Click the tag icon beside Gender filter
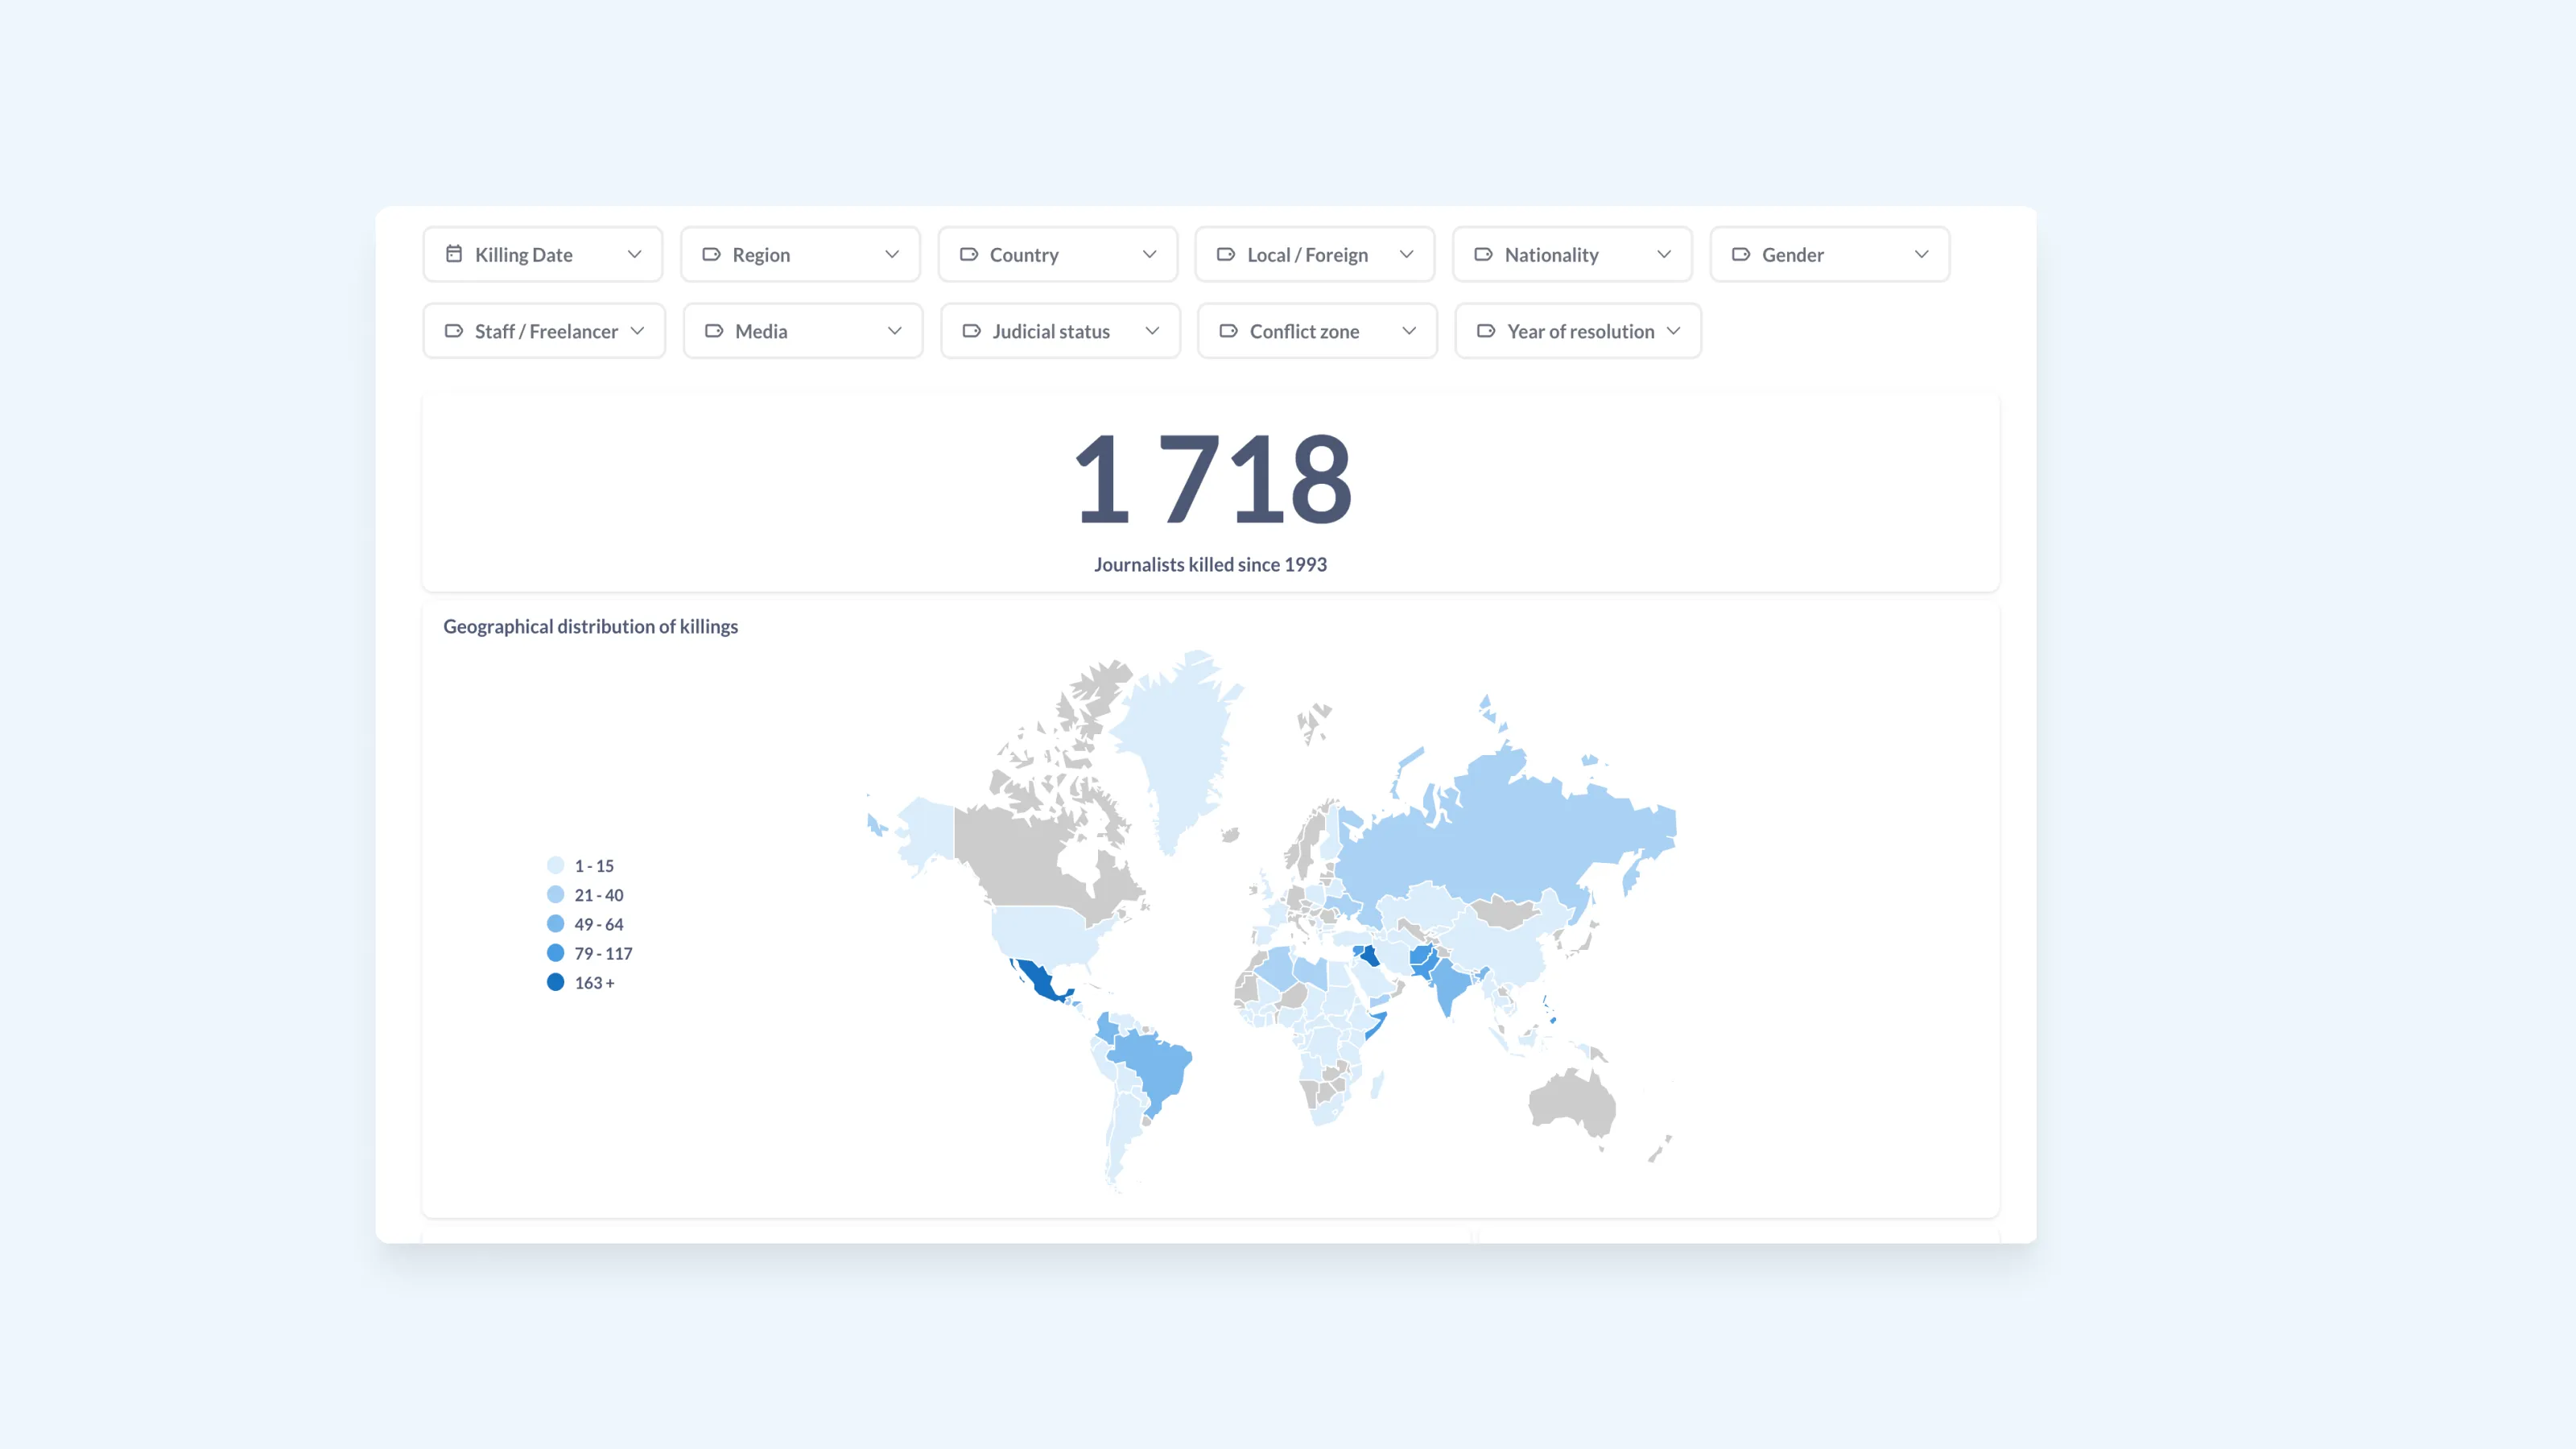 1741,254
